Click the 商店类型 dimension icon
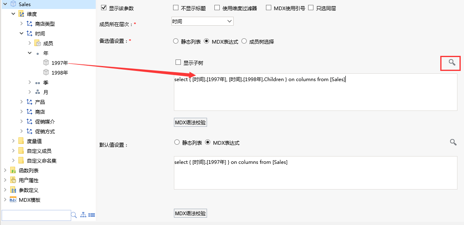 click(29, 24)
